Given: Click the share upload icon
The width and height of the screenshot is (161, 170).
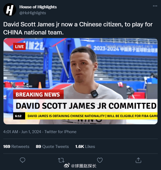Looking at the screenshot, I should click(x=138, y=160).
